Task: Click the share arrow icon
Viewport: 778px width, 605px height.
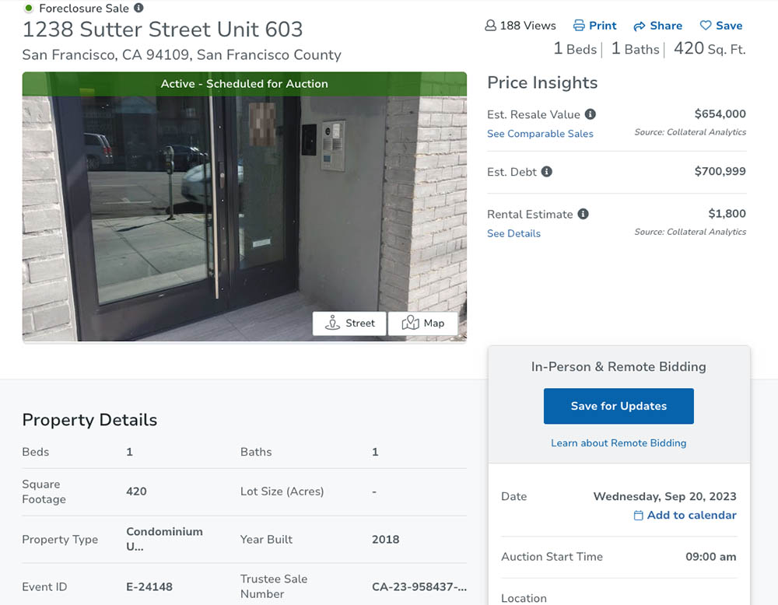Action: pos(639,26)
